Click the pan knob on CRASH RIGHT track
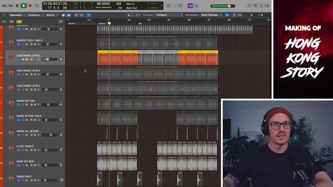The width and height of the screenshot is (333, 187). click(61, 180)
